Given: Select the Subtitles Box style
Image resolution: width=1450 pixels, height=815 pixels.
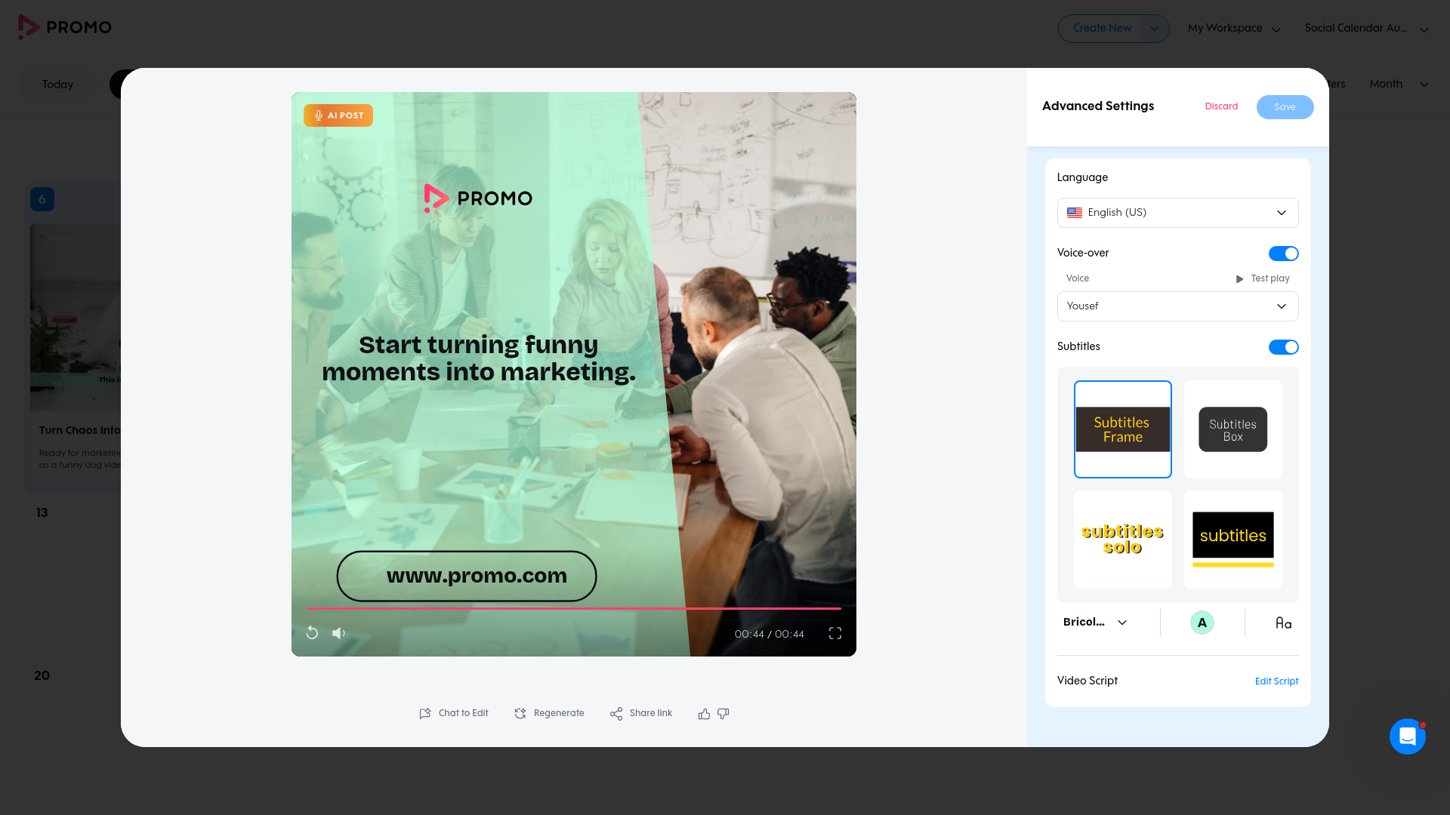Looking at the screenshot, I should [x=1233, y=429].
